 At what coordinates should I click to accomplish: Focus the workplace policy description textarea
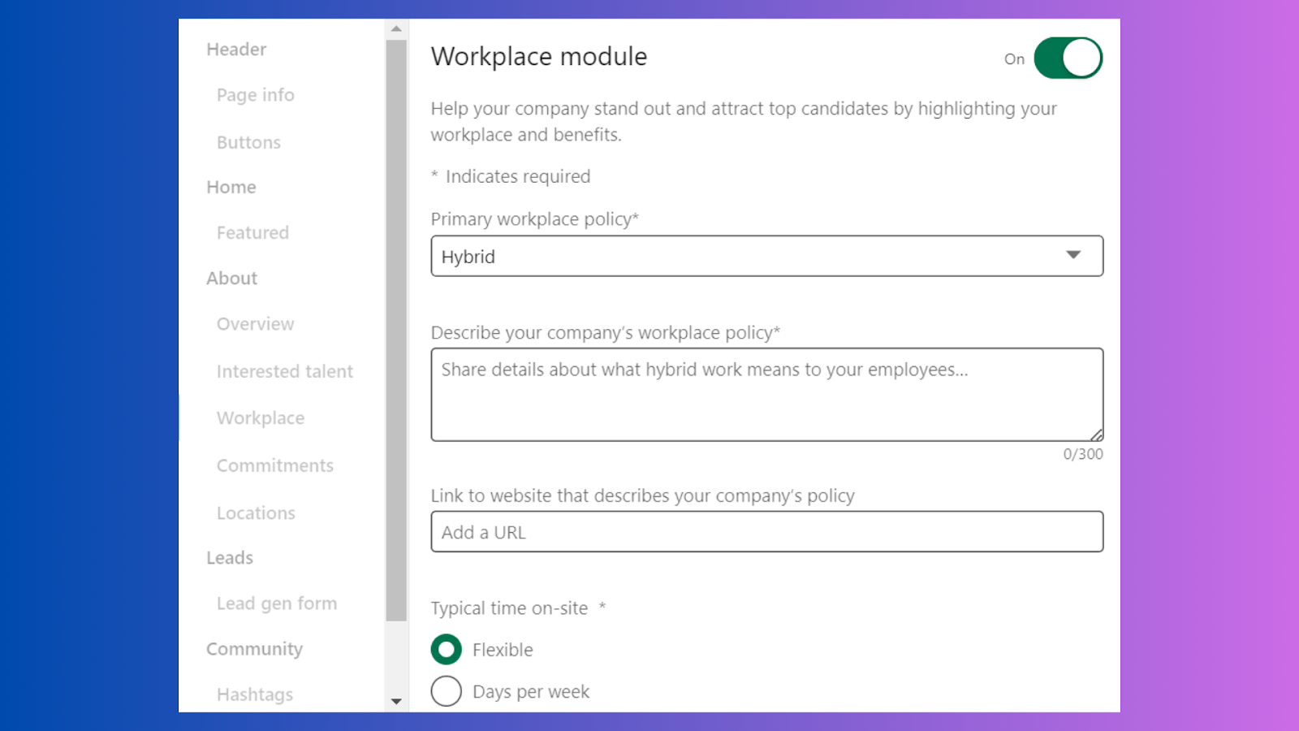[766, 395]
